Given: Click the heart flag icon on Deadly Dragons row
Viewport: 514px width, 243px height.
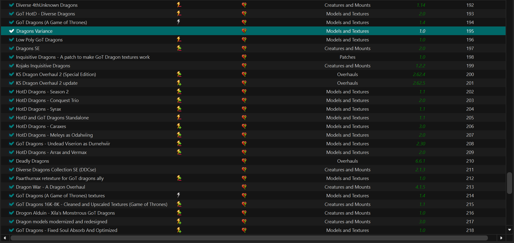Looking at the screenshot, I should 244,161.
